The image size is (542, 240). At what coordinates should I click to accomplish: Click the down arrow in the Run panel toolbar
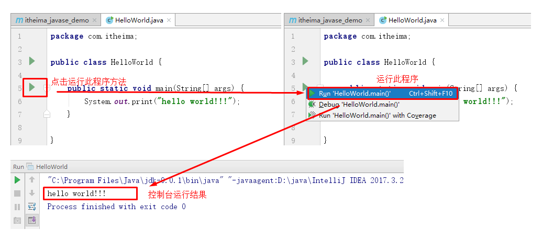point(32,193)
